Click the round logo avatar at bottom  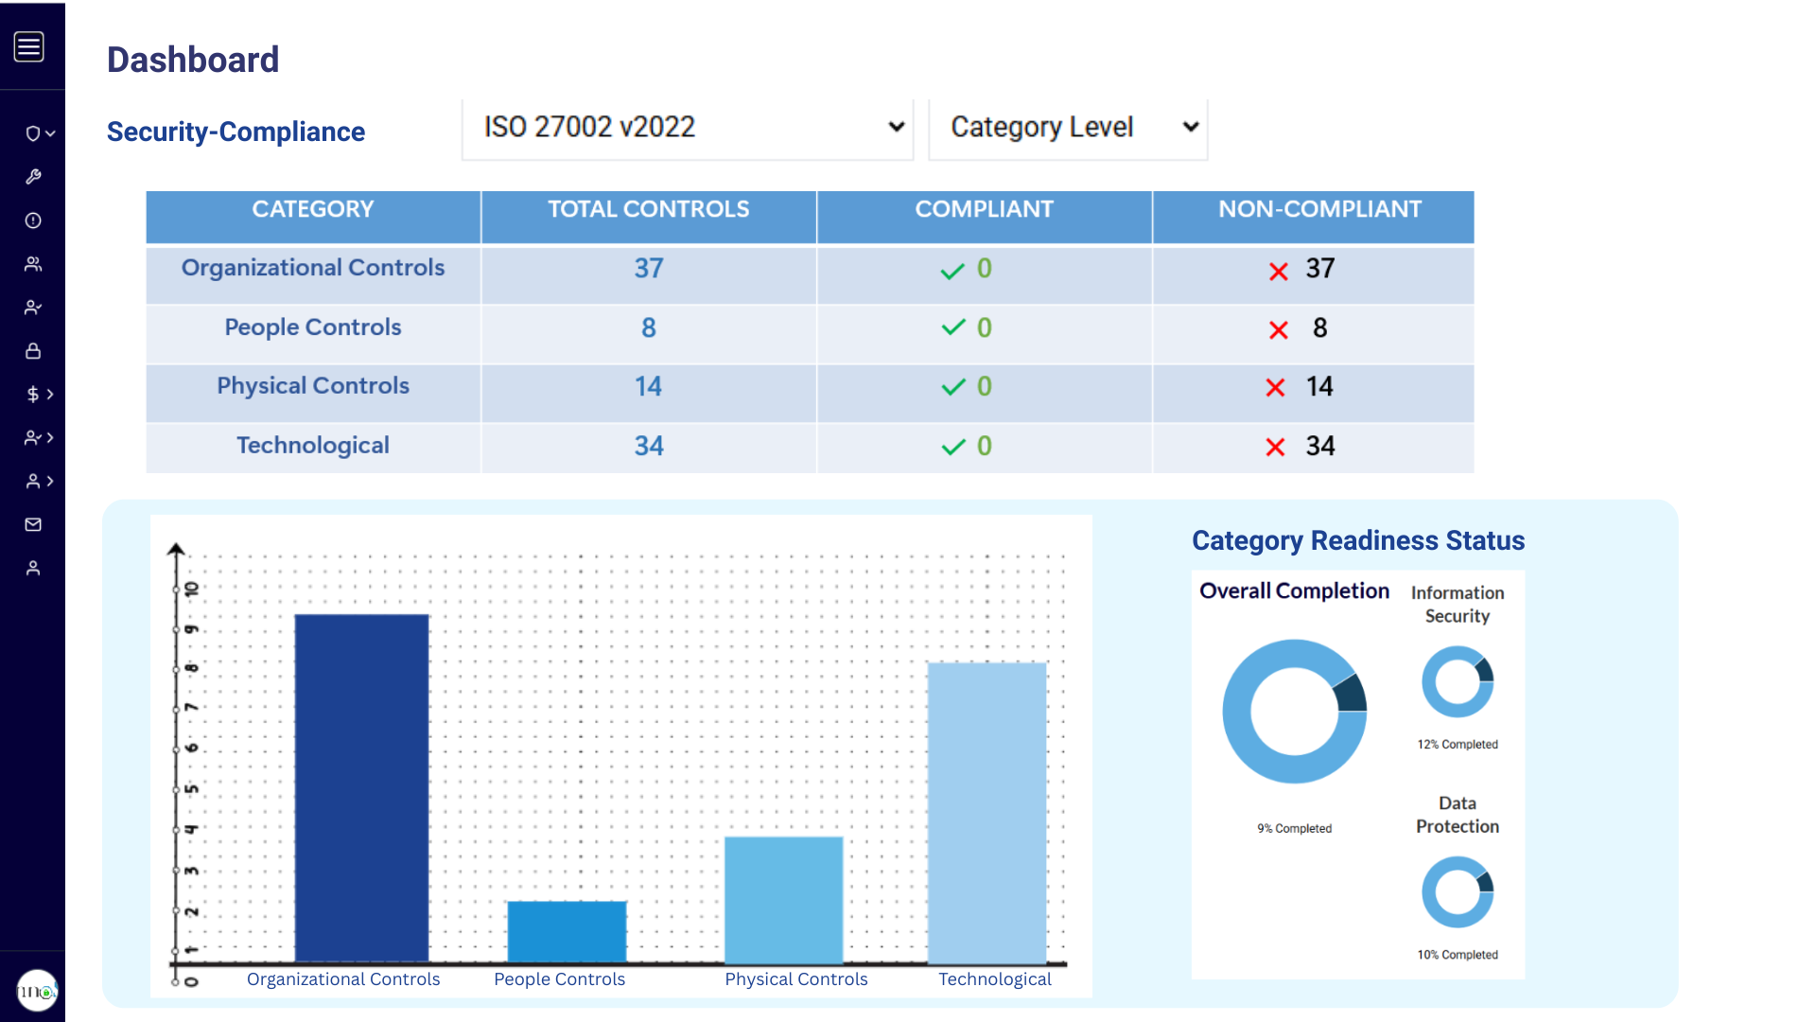coord(37,991)
